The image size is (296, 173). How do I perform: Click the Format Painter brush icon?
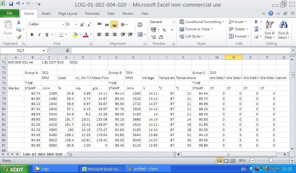[18, 37]
